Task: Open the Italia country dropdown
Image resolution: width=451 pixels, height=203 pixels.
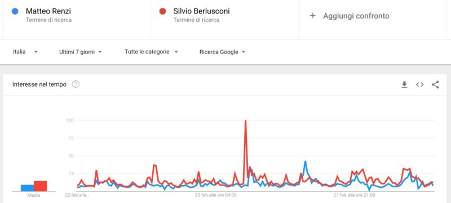Action: 25,52
